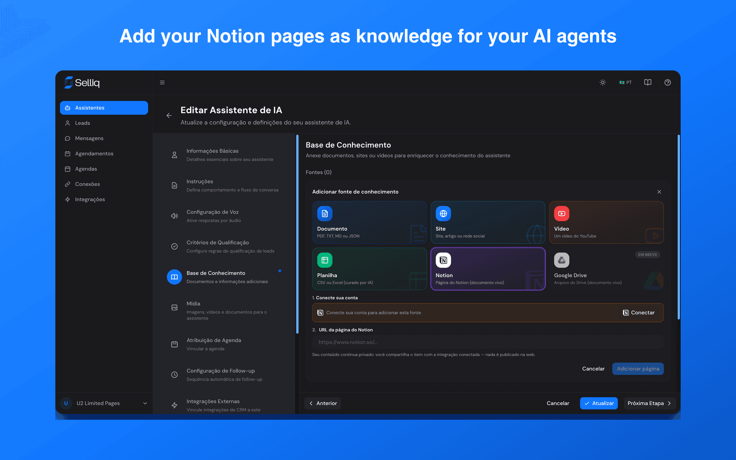Open Integrações in the sidebar
736x460 pixels.
pyautogui.click(x=104, y=199)
